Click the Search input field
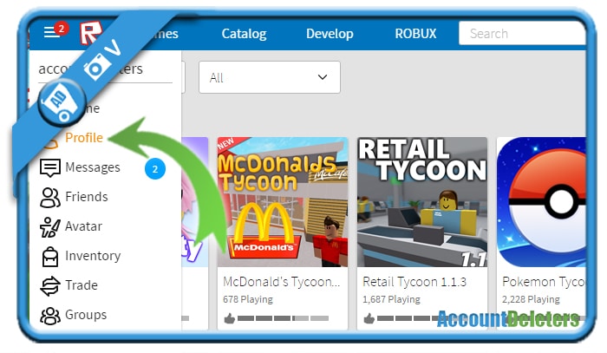The image size is (607, 353). pos(522,34)
